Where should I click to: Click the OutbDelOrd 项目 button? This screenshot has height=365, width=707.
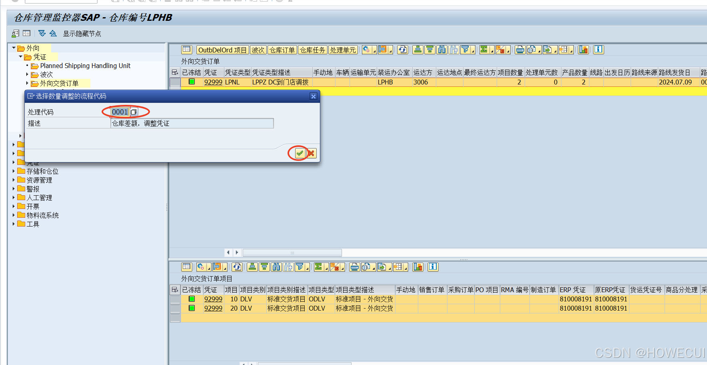[x=222, y=50]
